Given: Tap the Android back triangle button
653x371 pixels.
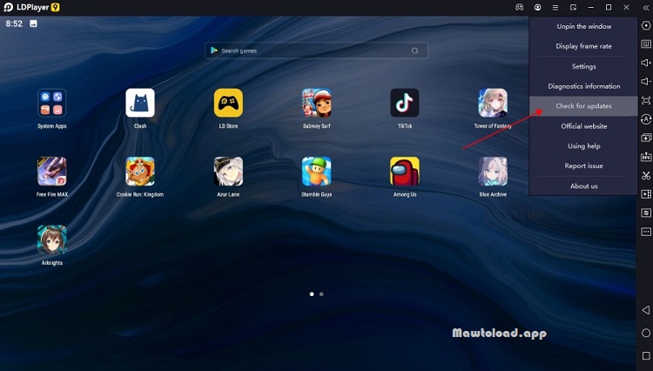Looking at the screenshot, I should point(646,310).
